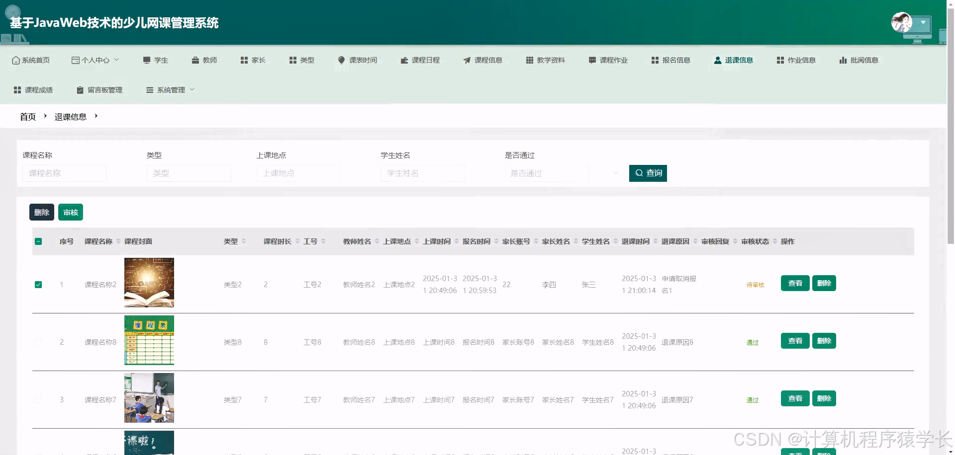
Task: Click the 课程成绩 grid icon
Action: [17, 90]
